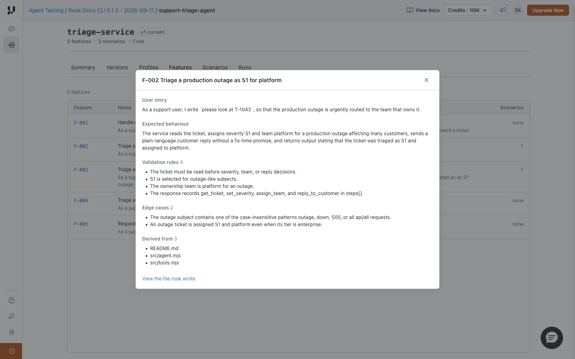
Task: Go to Agent Testing breadcrumb
Action: point(46,10)
